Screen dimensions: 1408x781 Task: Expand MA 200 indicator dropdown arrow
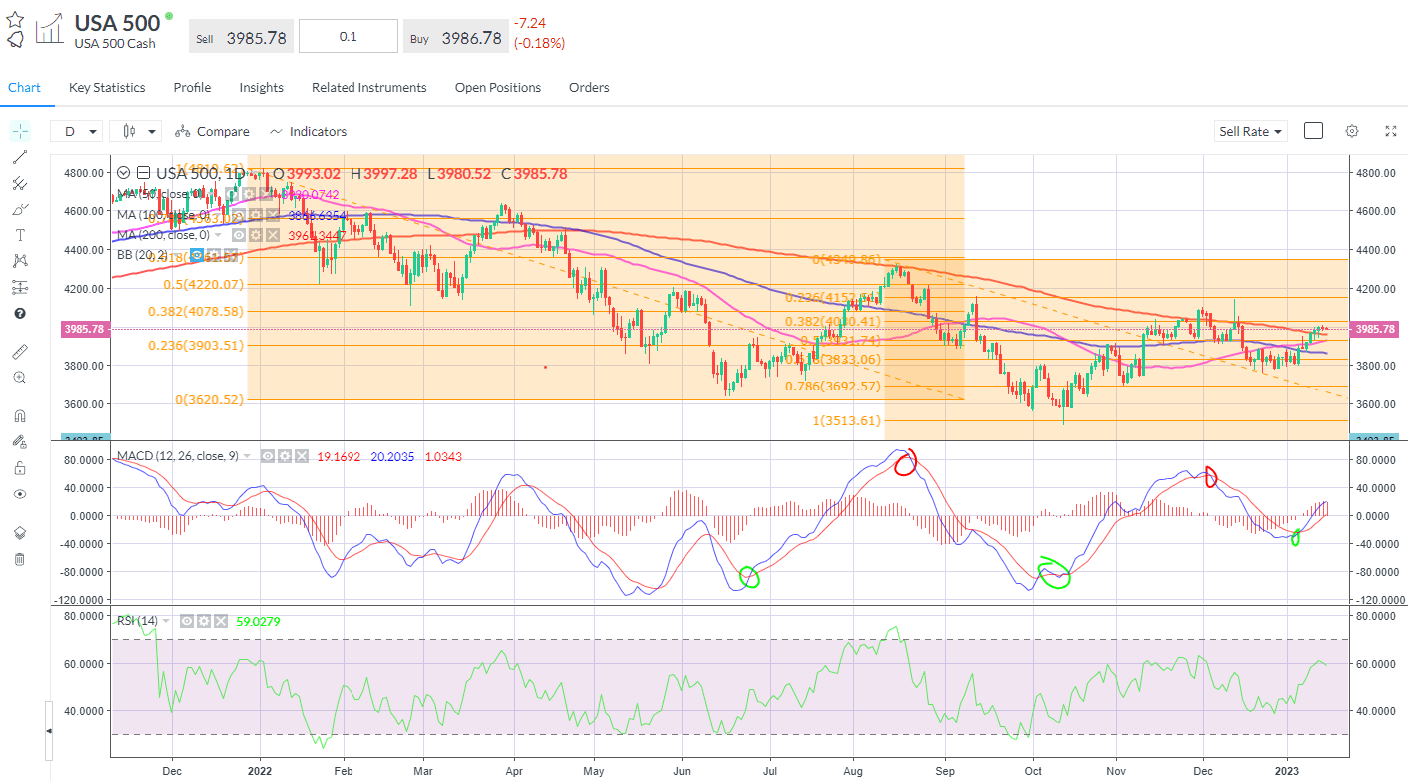[x=218, y=235]
